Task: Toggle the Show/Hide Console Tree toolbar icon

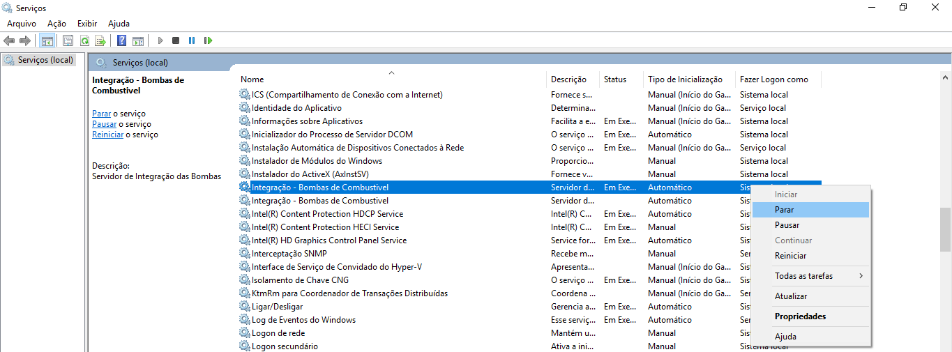Action: [47, 40]
